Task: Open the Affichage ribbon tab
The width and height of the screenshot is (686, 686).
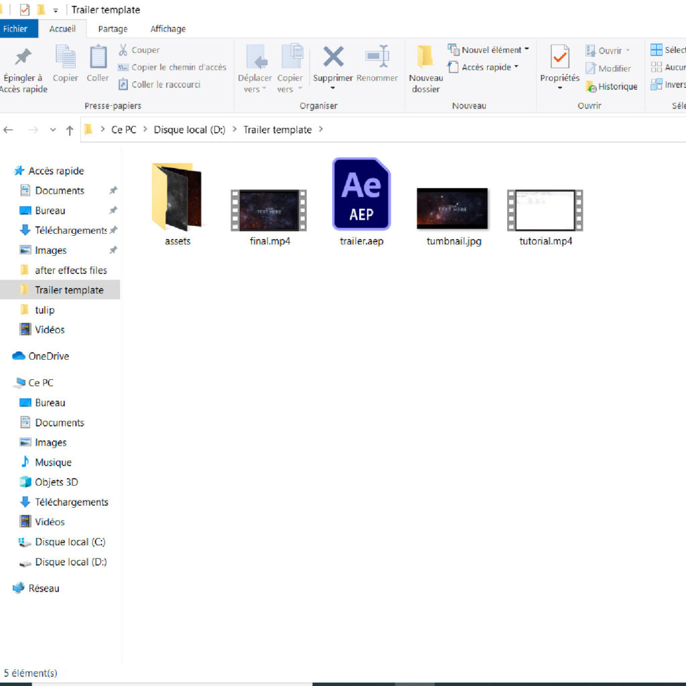Action: pyautogui.click(x=167, y=29)
